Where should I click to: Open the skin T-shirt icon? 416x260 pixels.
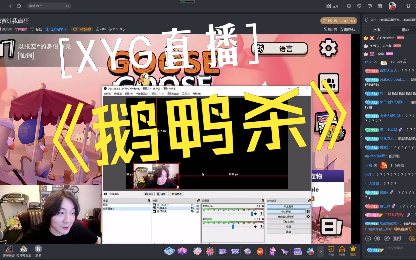click(408, 6)
